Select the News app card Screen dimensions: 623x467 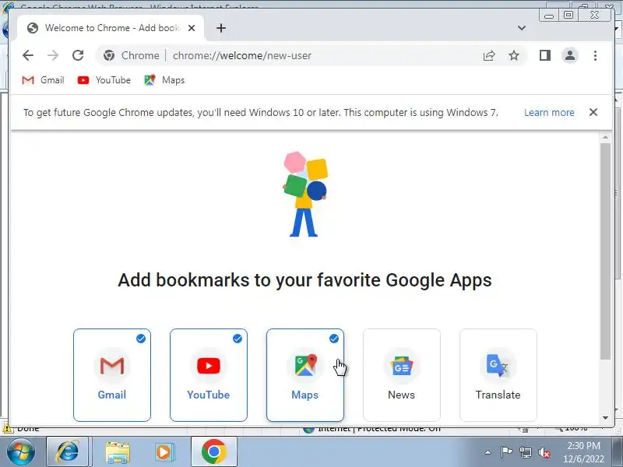[402, 375]
